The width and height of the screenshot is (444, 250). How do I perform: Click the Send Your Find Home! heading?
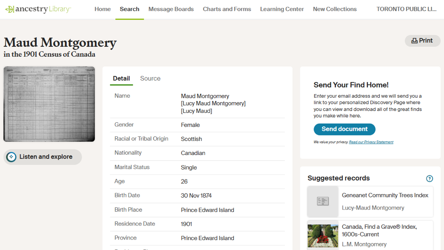point(351,85)
